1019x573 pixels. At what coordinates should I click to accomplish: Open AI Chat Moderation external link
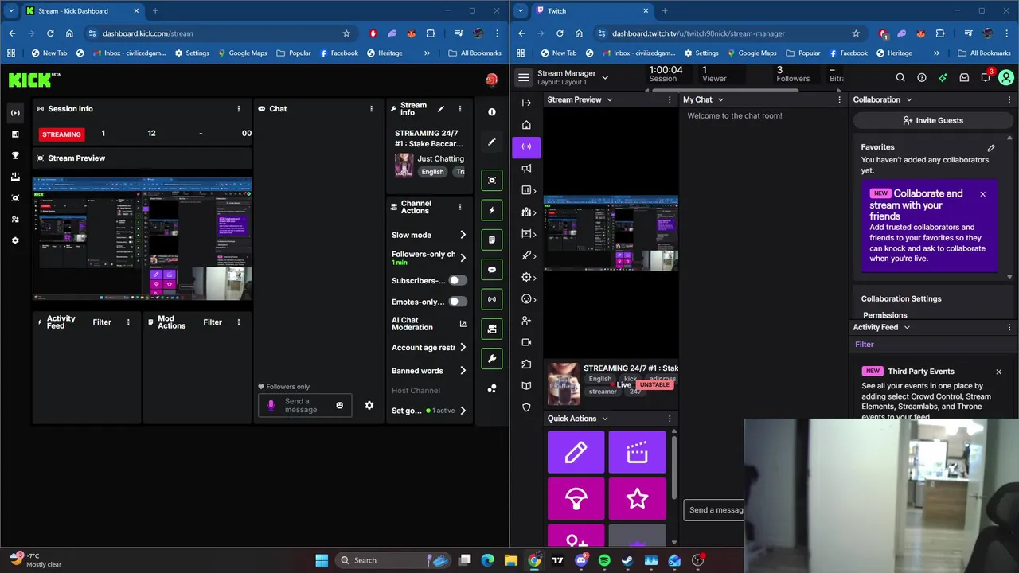pos(463,324)
